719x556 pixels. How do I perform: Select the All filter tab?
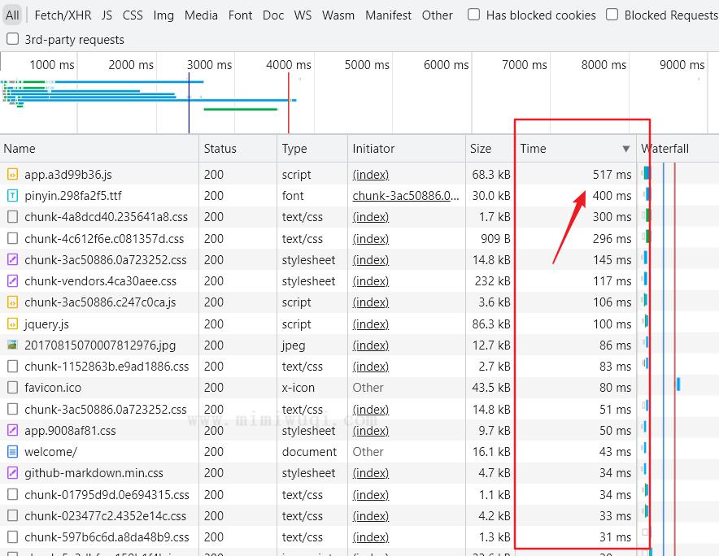coord(12,15)
